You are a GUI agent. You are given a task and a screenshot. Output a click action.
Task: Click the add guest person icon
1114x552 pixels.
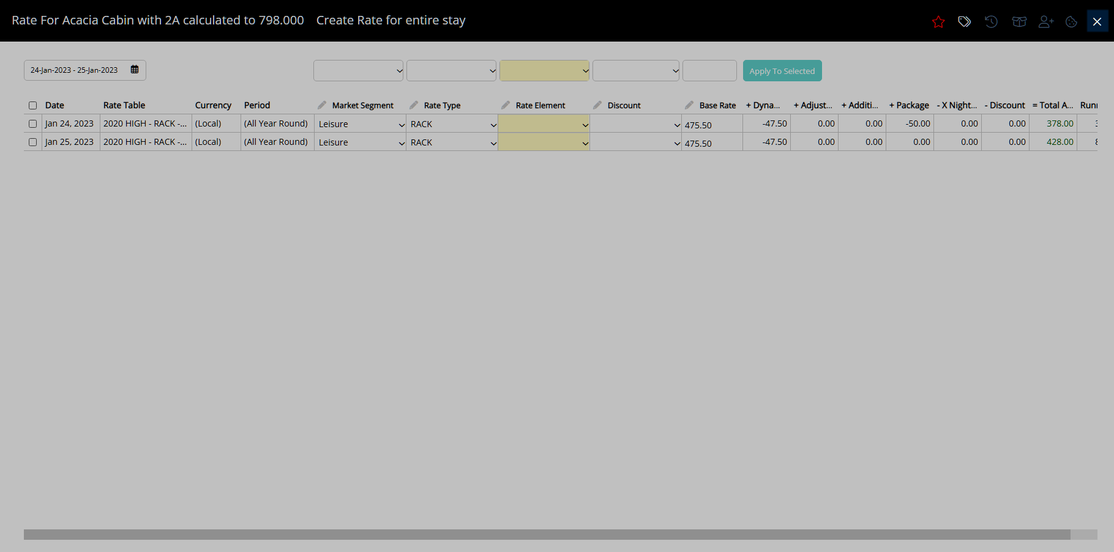1046,22
